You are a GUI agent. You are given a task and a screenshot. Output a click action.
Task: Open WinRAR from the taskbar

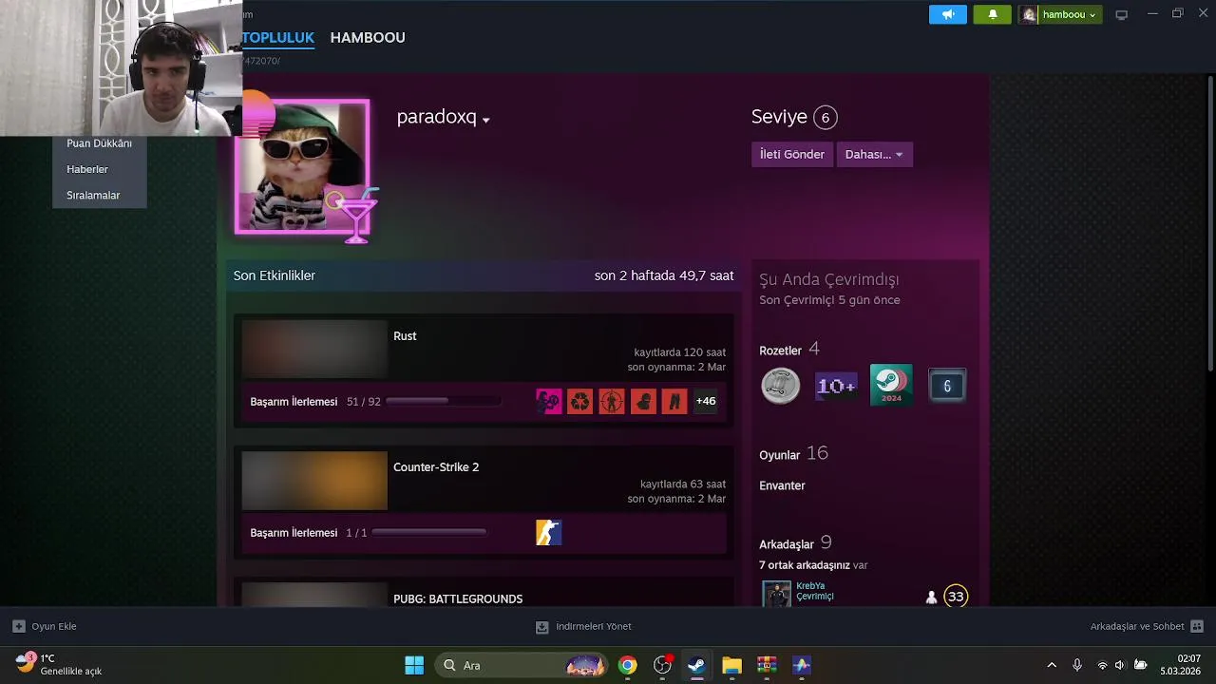(x=767, y=665)
